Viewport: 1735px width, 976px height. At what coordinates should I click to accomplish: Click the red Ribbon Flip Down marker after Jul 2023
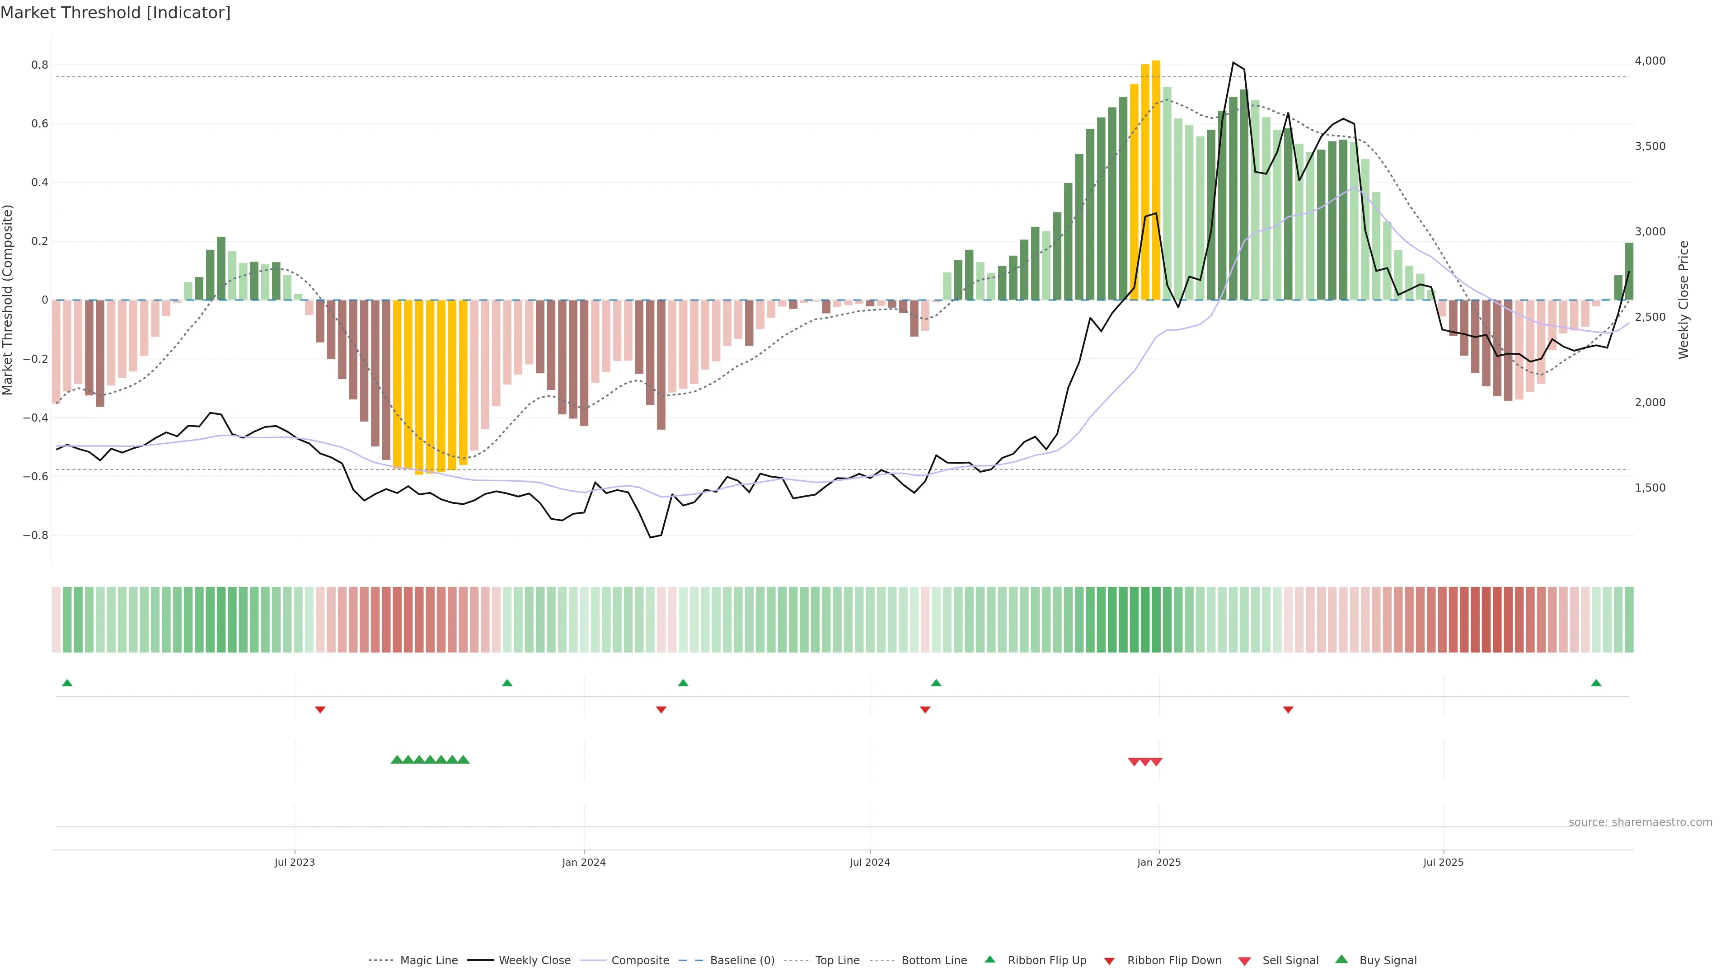[x=321, y=710]
